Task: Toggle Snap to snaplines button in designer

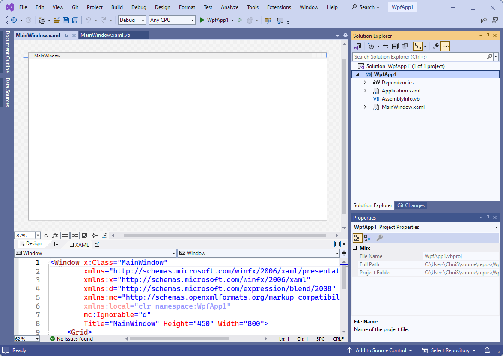Action: pyautogui.click(x=94, y=236)
